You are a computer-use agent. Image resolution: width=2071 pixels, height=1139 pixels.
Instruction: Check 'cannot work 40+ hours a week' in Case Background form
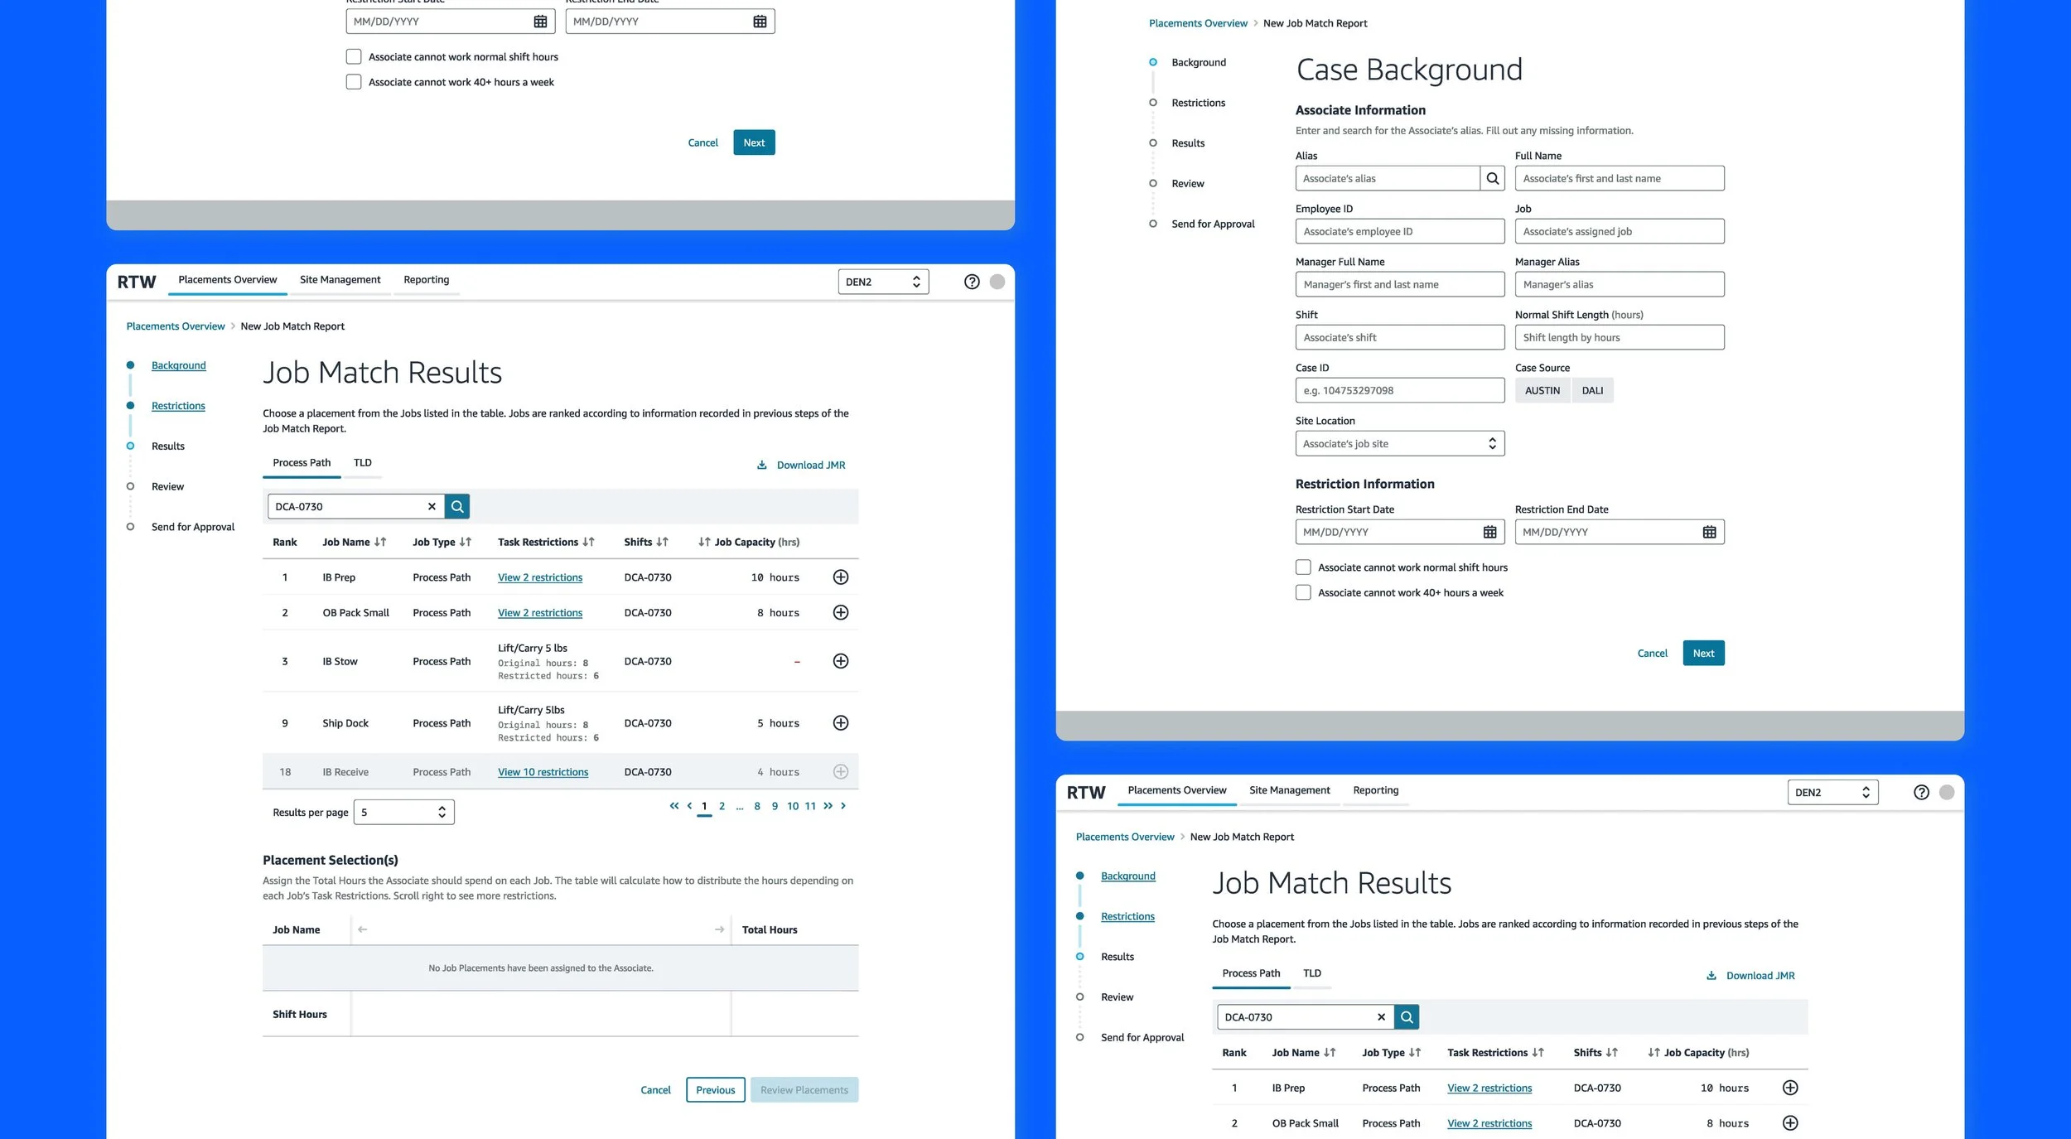[1303, 592]
